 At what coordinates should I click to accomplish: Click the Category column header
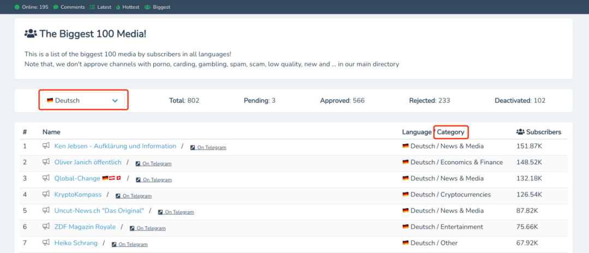(450, 132)
